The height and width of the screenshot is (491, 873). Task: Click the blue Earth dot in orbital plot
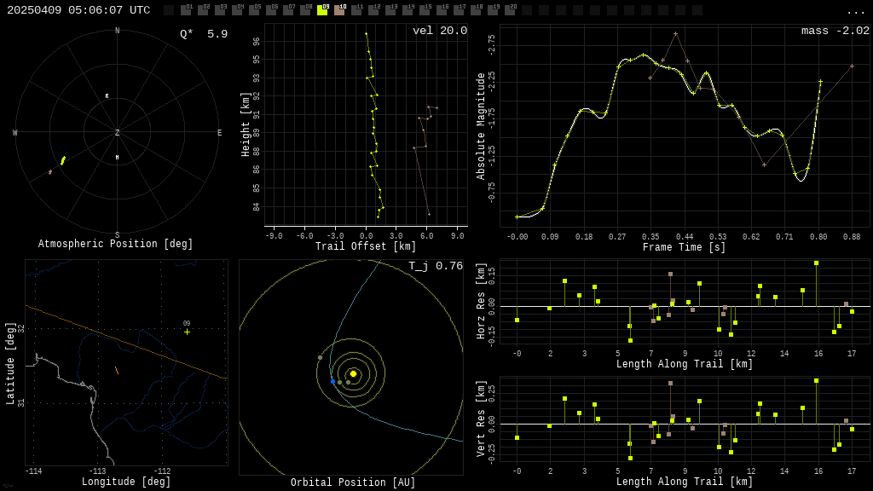pos(333,381)
